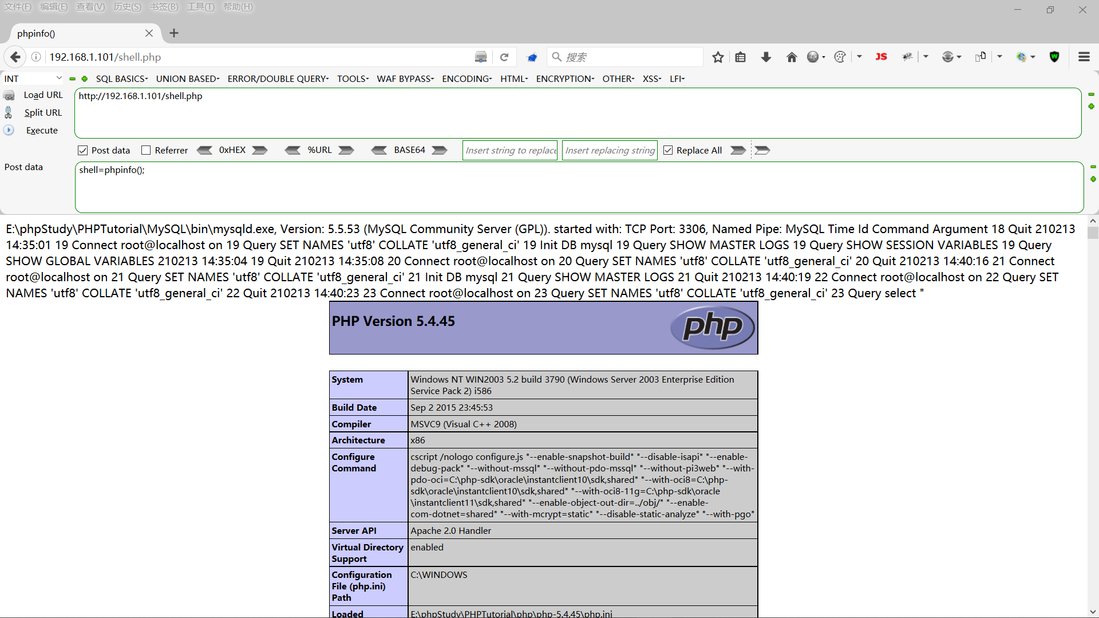Open the 书签(B) menu
Image resolution: width=1099 pixels, height=618 pixels.
[164, 7]
